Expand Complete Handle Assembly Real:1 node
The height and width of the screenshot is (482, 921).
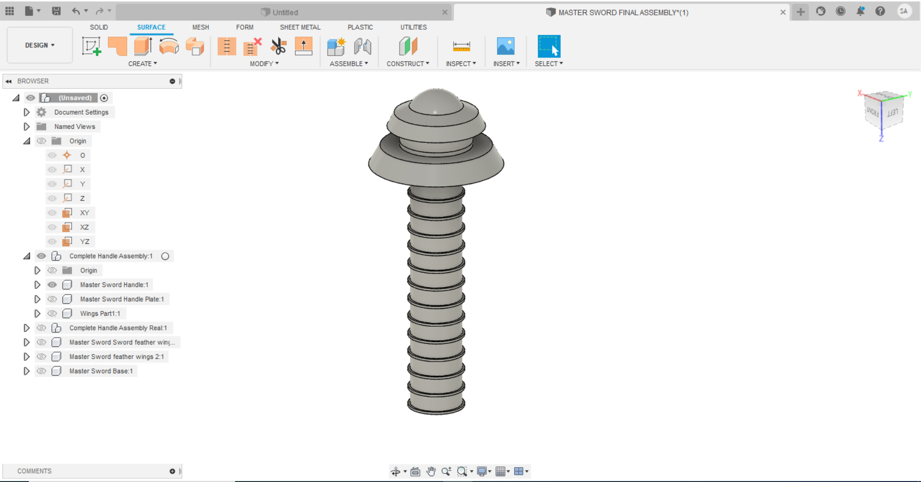(x=27, y=328)
